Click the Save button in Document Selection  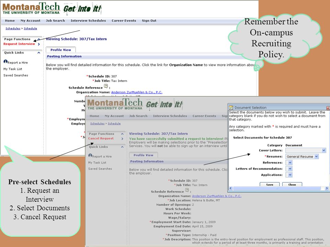269,185
